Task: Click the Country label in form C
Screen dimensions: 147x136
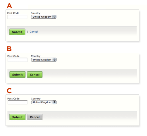Action: point(36,99)
